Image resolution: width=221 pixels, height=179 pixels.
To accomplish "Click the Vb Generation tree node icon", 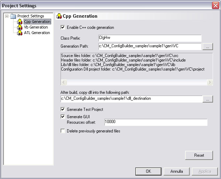I will pos(19,27).
